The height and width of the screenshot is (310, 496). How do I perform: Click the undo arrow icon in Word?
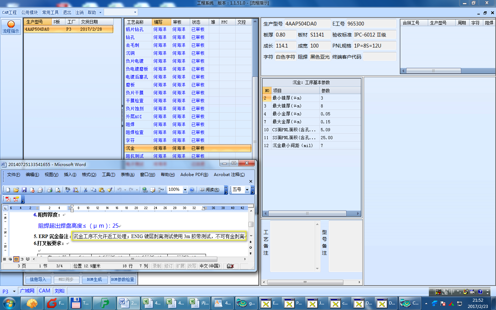pyautogui.click(x=119, y=190)
